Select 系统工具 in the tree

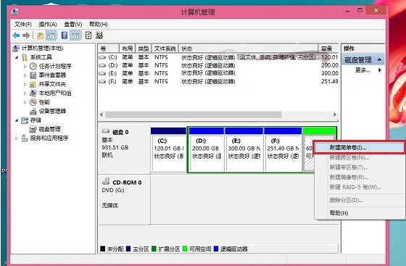coord(41,57)
